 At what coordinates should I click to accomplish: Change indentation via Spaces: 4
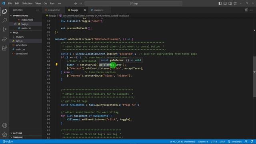click(203, 142)
